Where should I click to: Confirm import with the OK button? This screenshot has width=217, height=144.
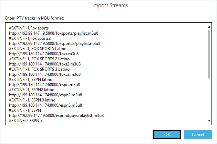click(x=167, y=134)
